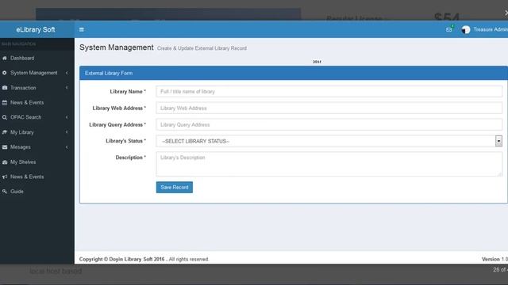Focus the Library Name input field
Screen dimensions: 508x285
point(329,92)
